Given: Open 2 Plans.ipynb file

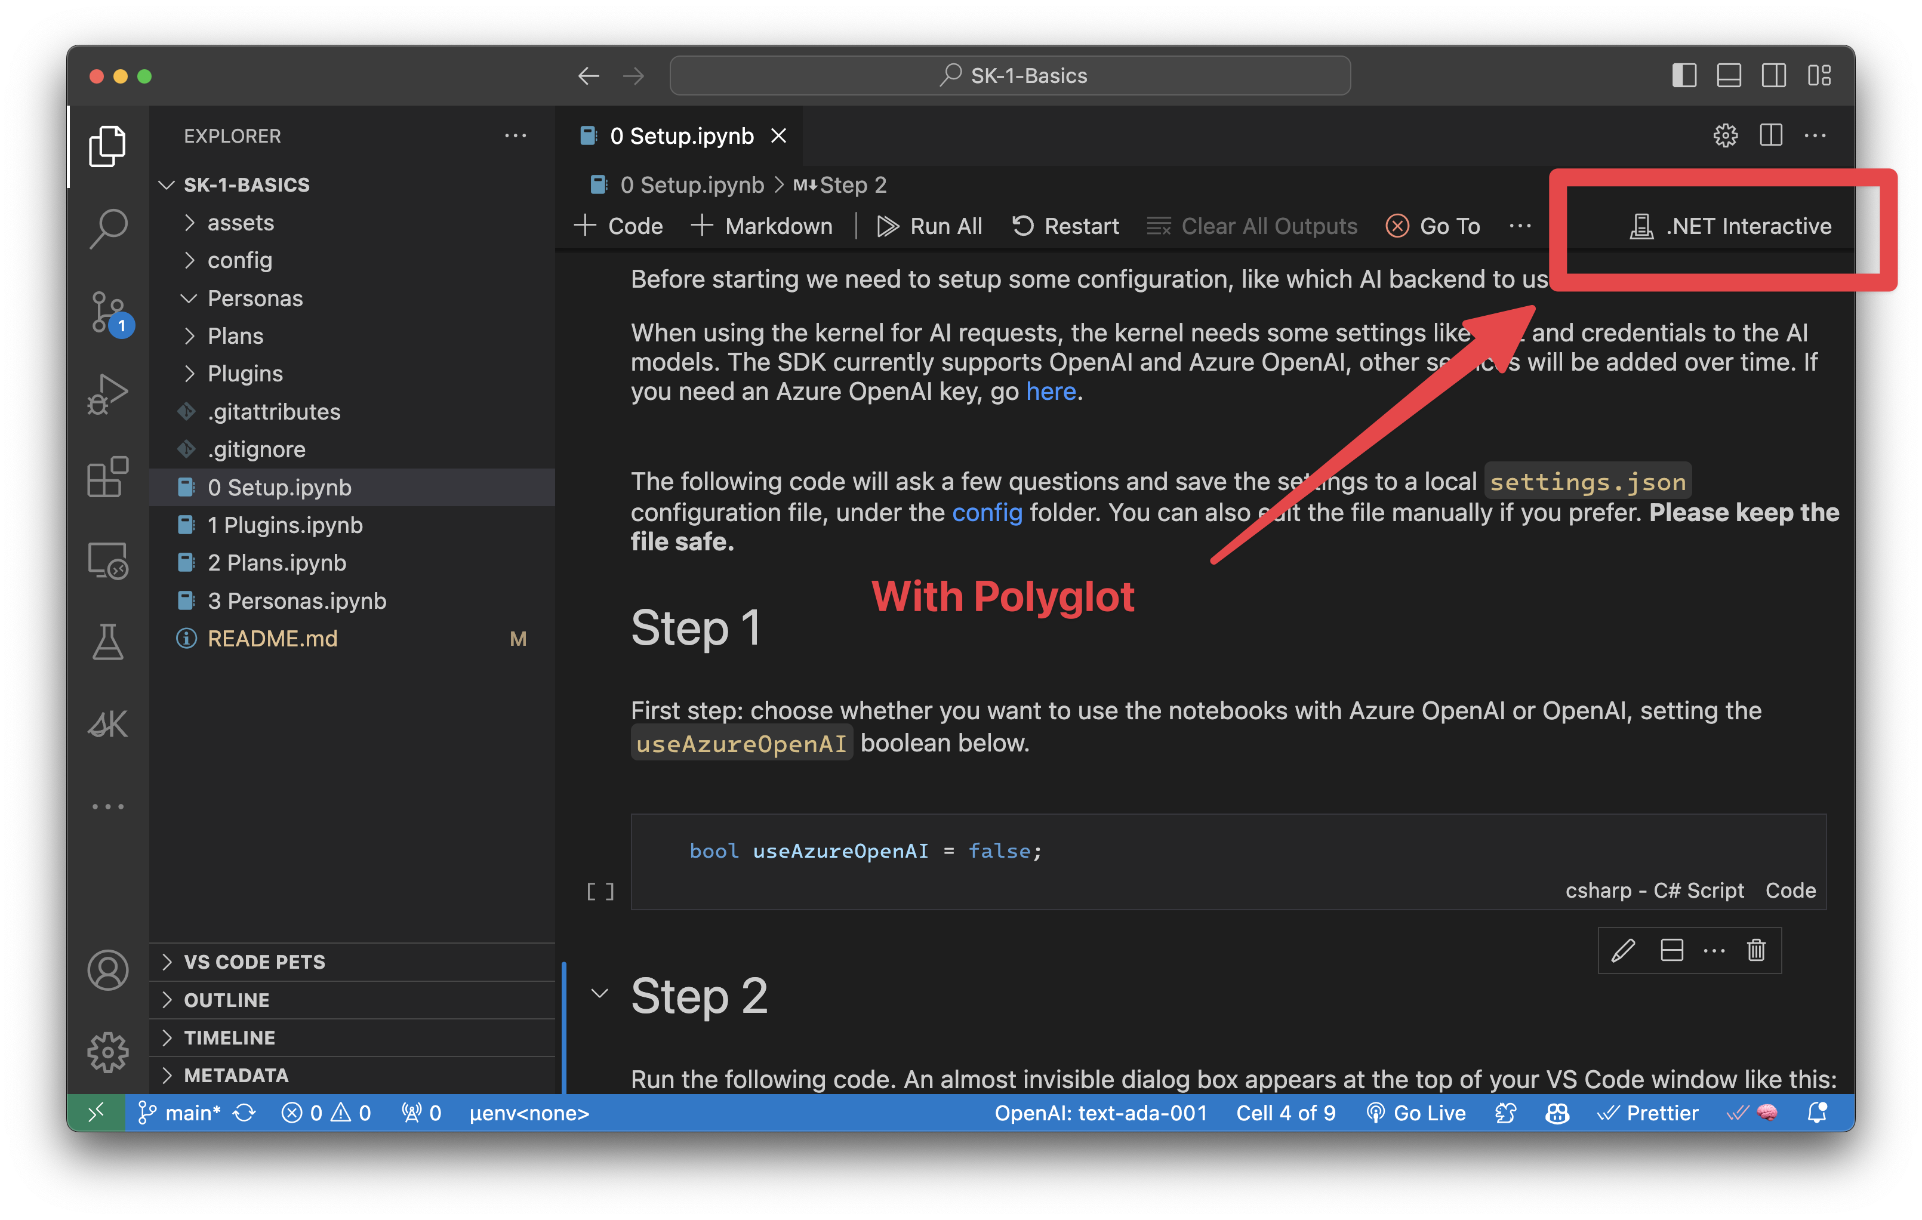Looking at the screenshot, I should (x=352, y=562).
